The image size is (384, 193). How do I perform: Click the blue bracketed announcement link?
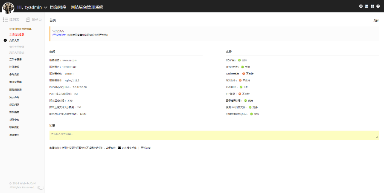[59, 35]
